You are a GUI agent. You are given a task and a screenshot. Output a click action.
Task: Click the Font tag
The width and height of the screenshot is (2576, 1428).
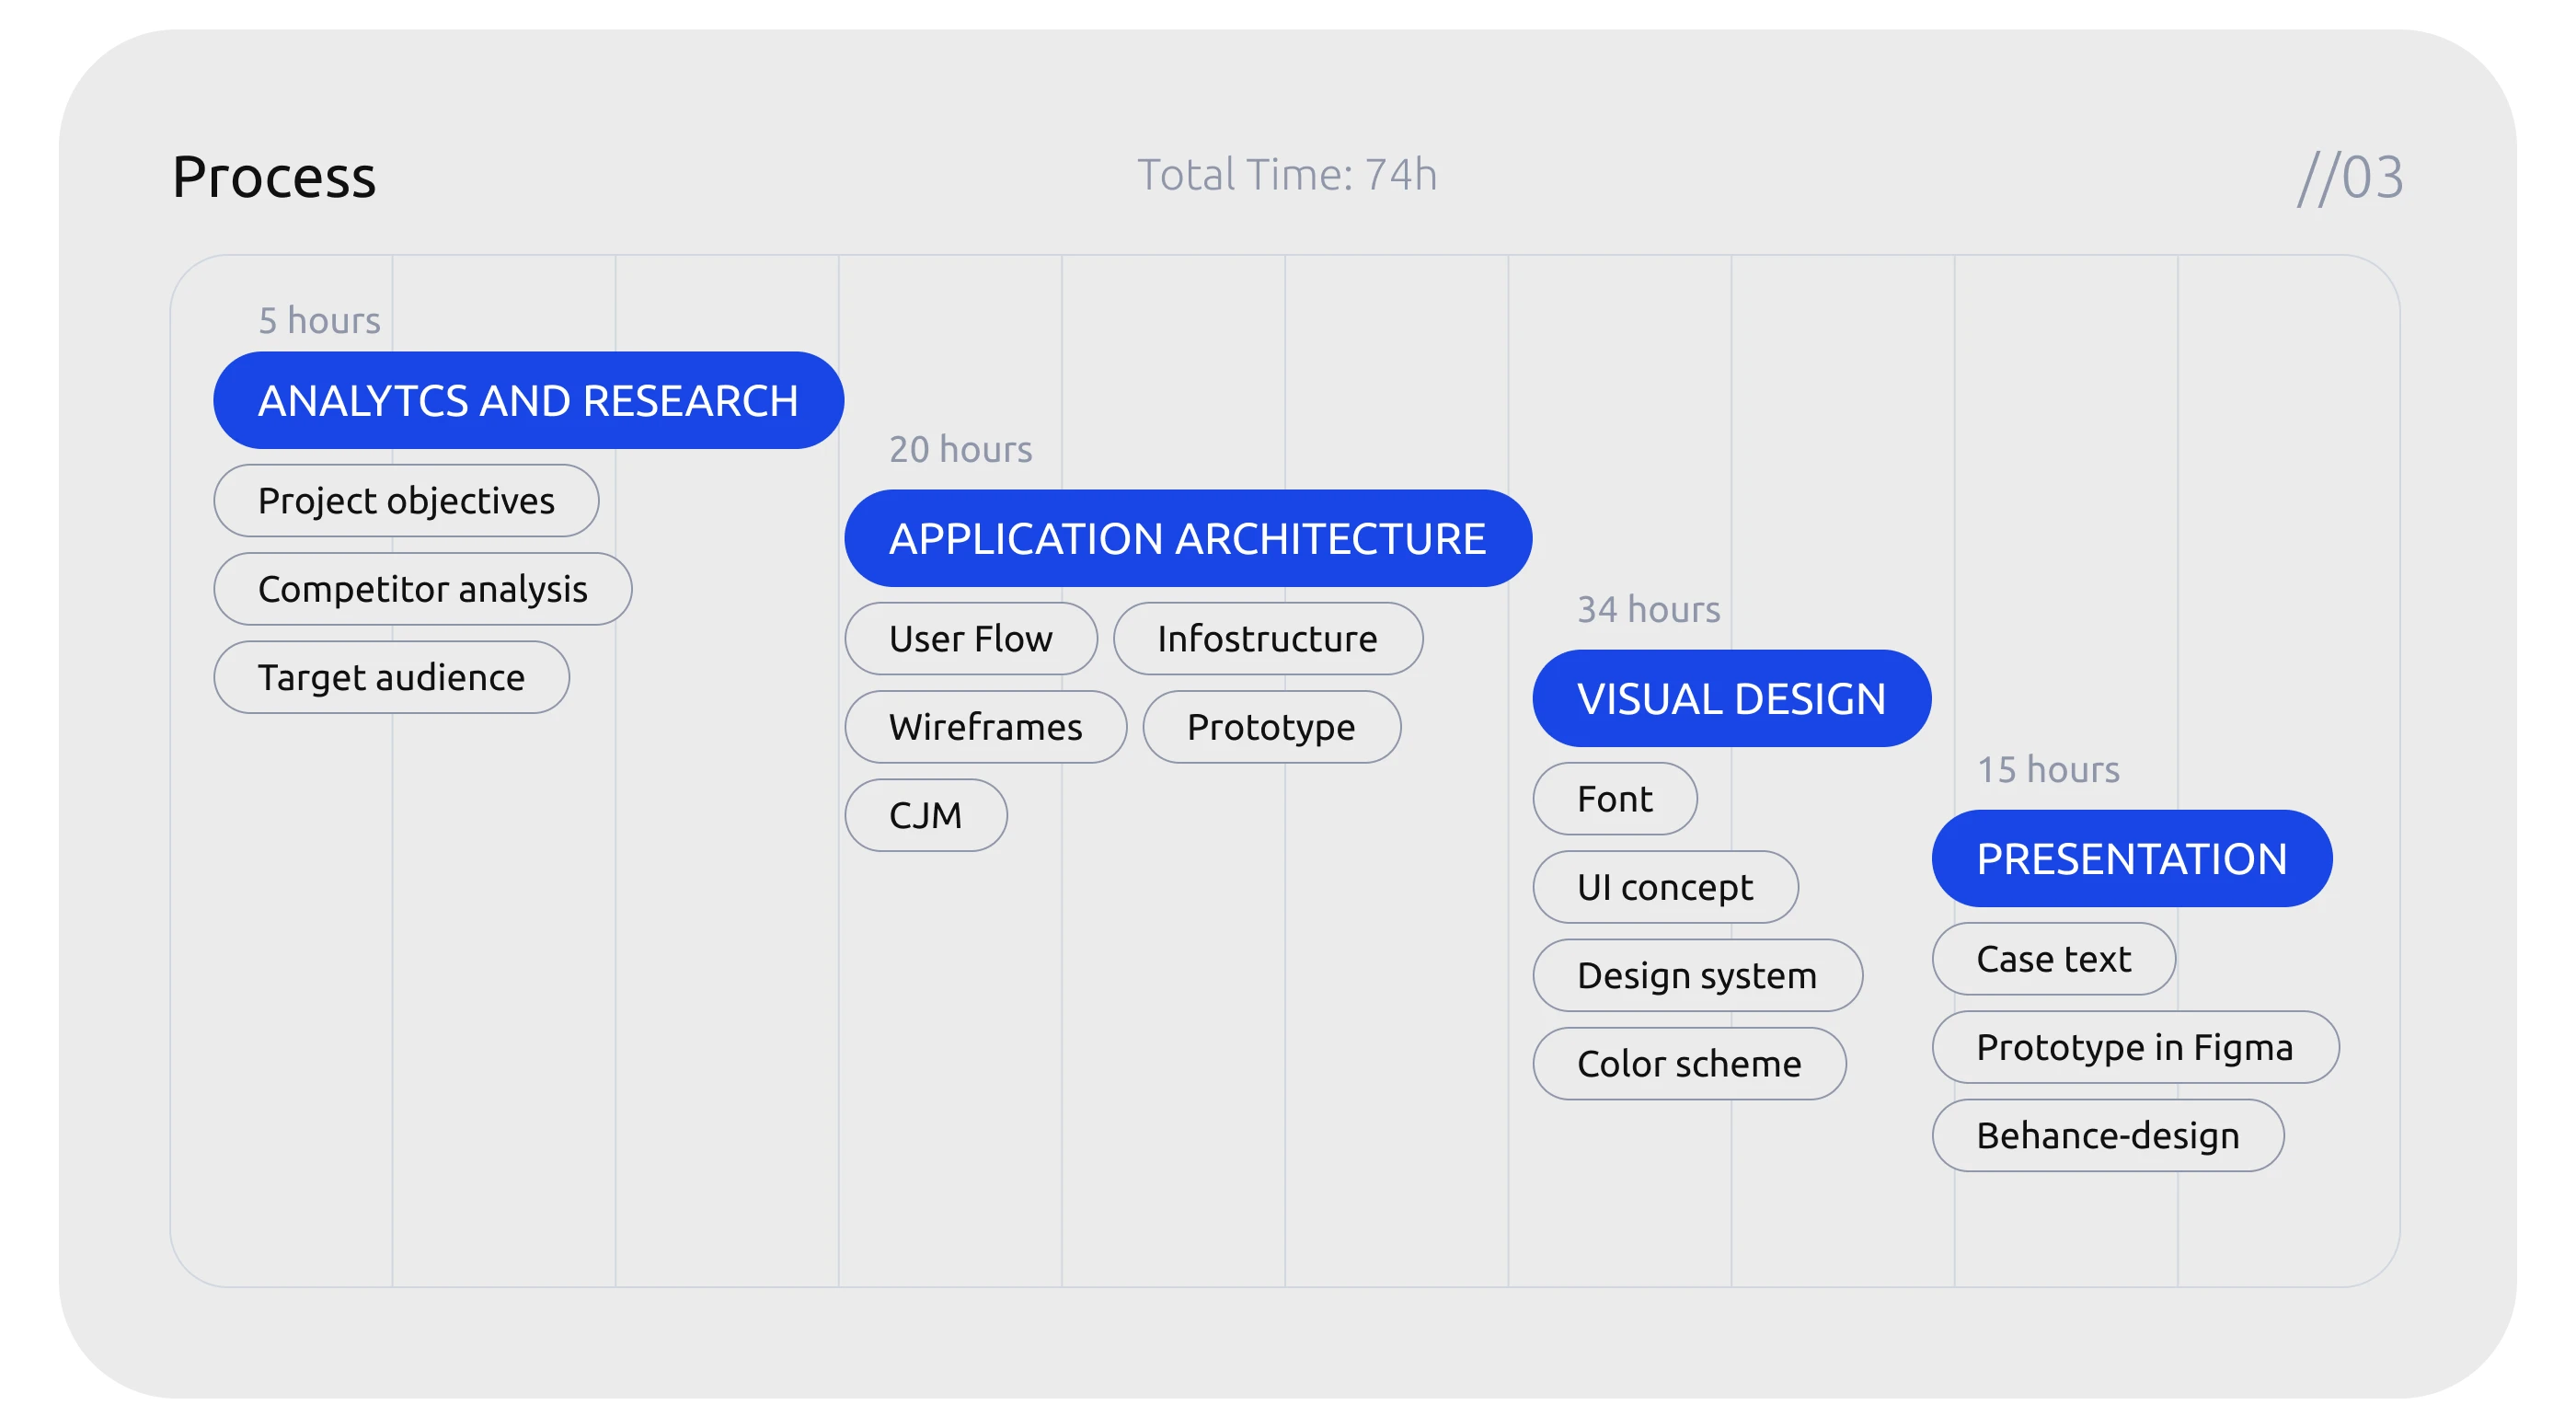(x=1614, y=798)
